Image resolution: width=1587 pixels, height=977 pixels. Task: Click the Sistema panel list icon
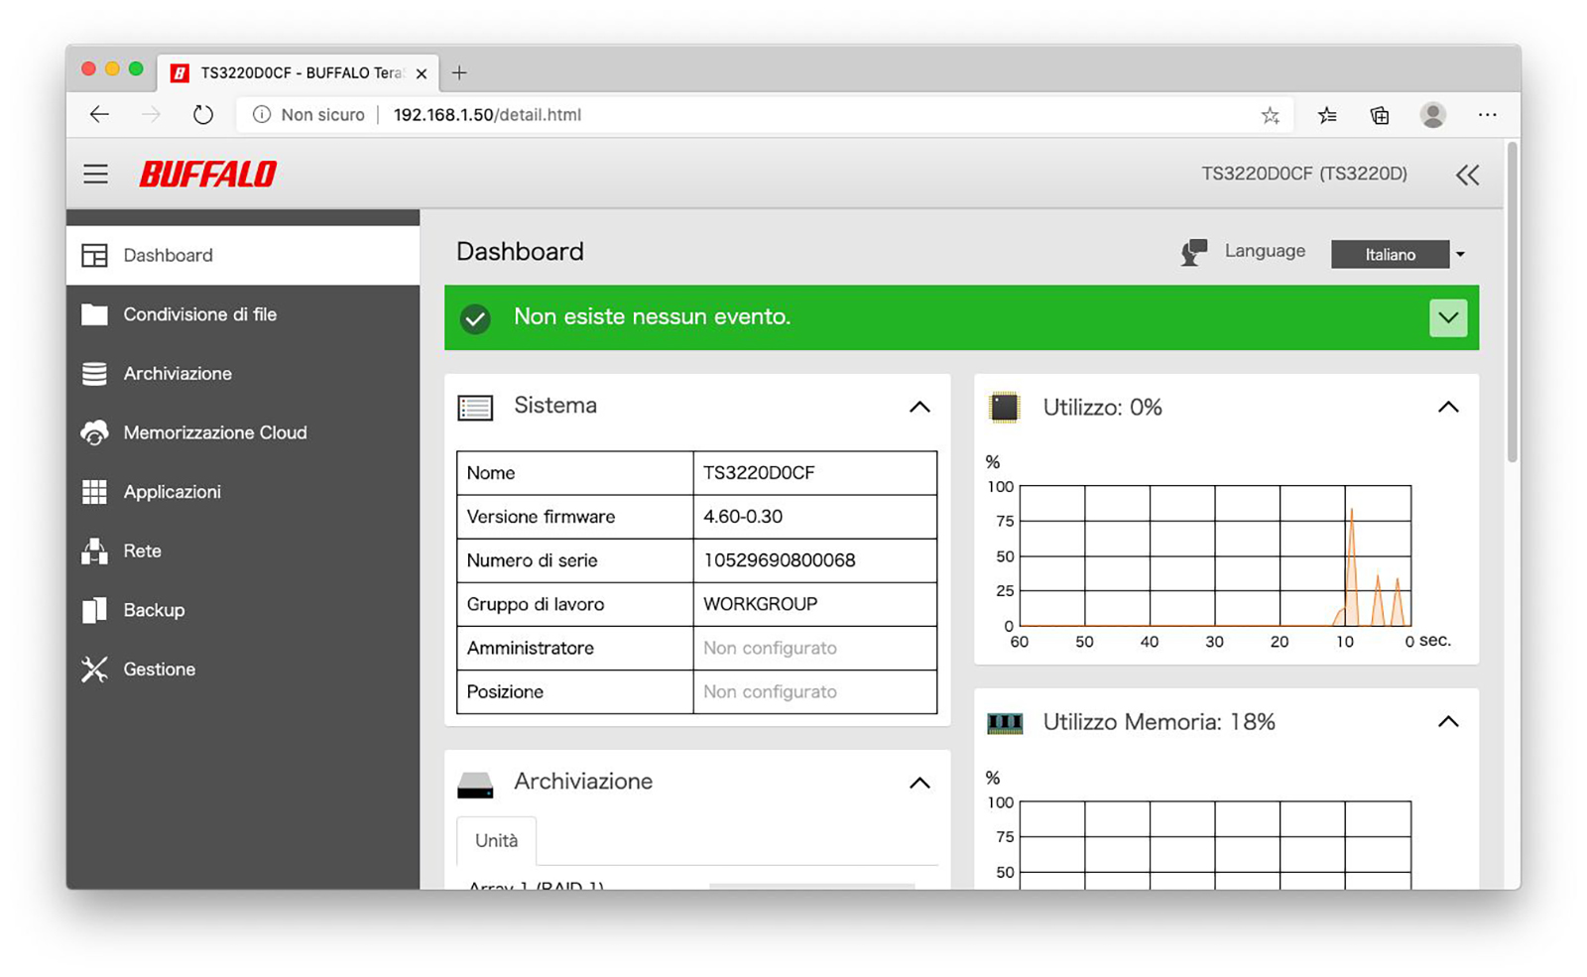pyautogui.click(x=475, y=408)
